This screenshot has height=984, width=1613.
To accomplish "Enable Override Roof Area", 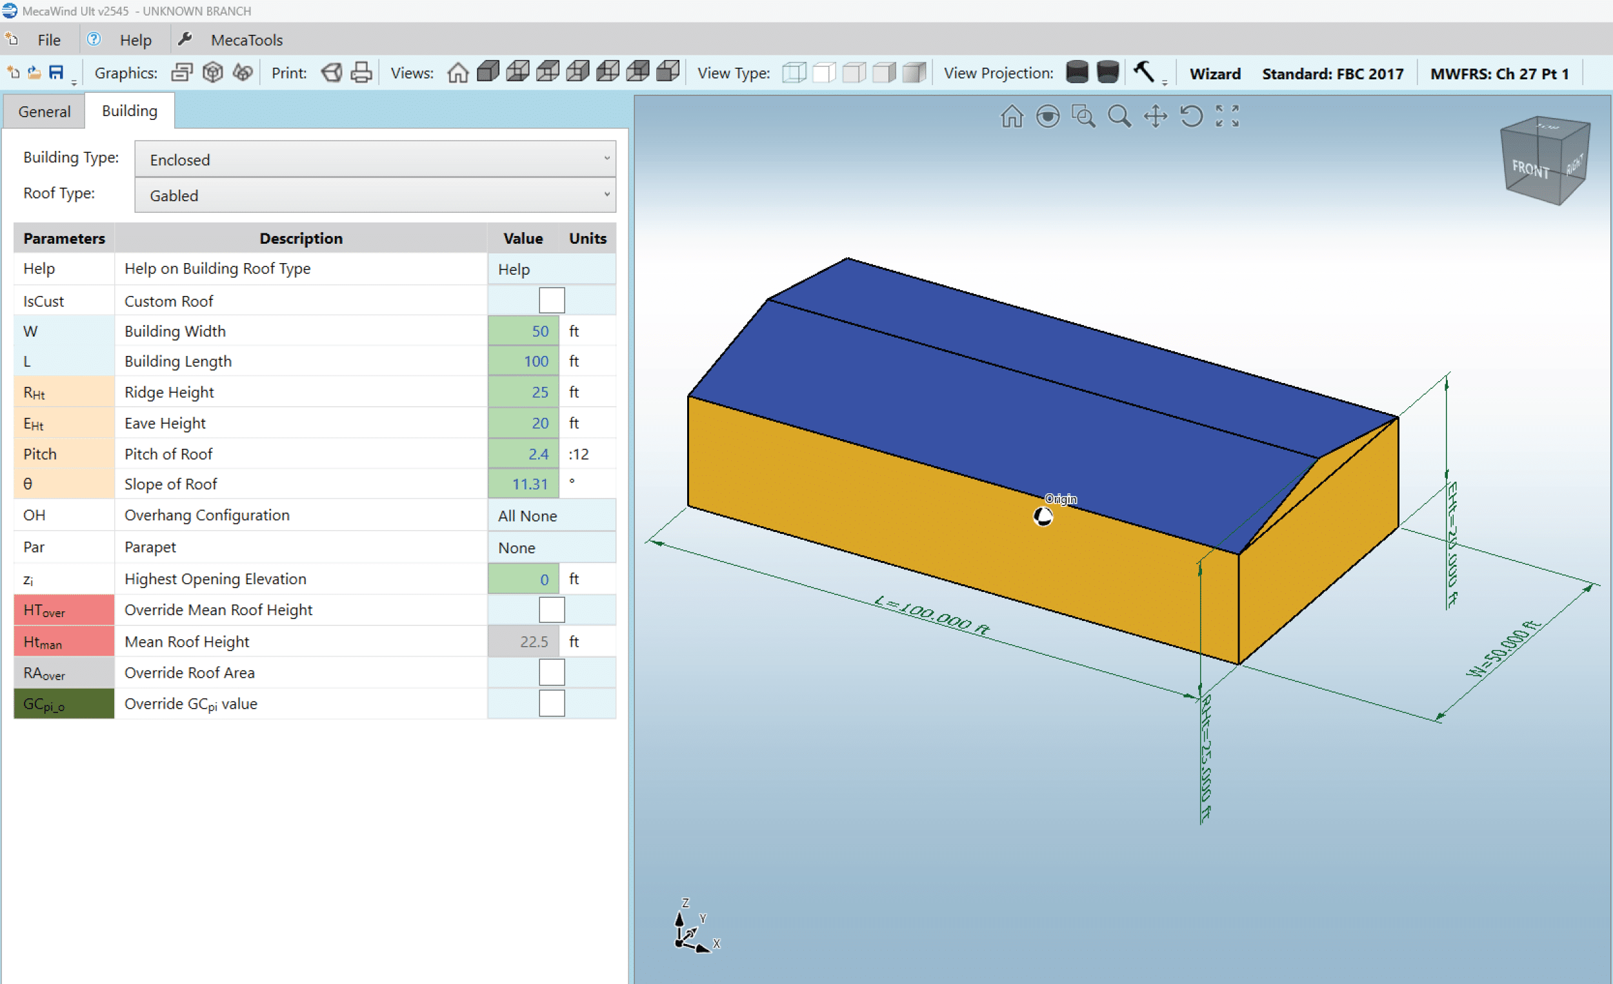I will pos(551,672).
